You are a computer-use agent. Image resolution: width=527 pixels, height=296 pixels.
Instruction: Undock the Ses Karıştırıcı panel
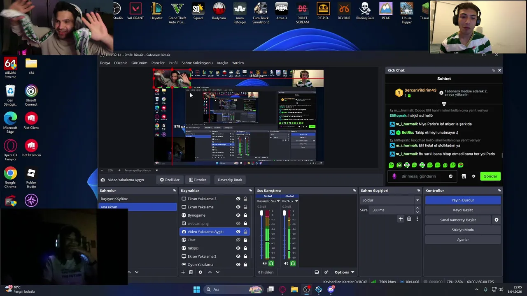pyautogui.click(x=354, y=190)
